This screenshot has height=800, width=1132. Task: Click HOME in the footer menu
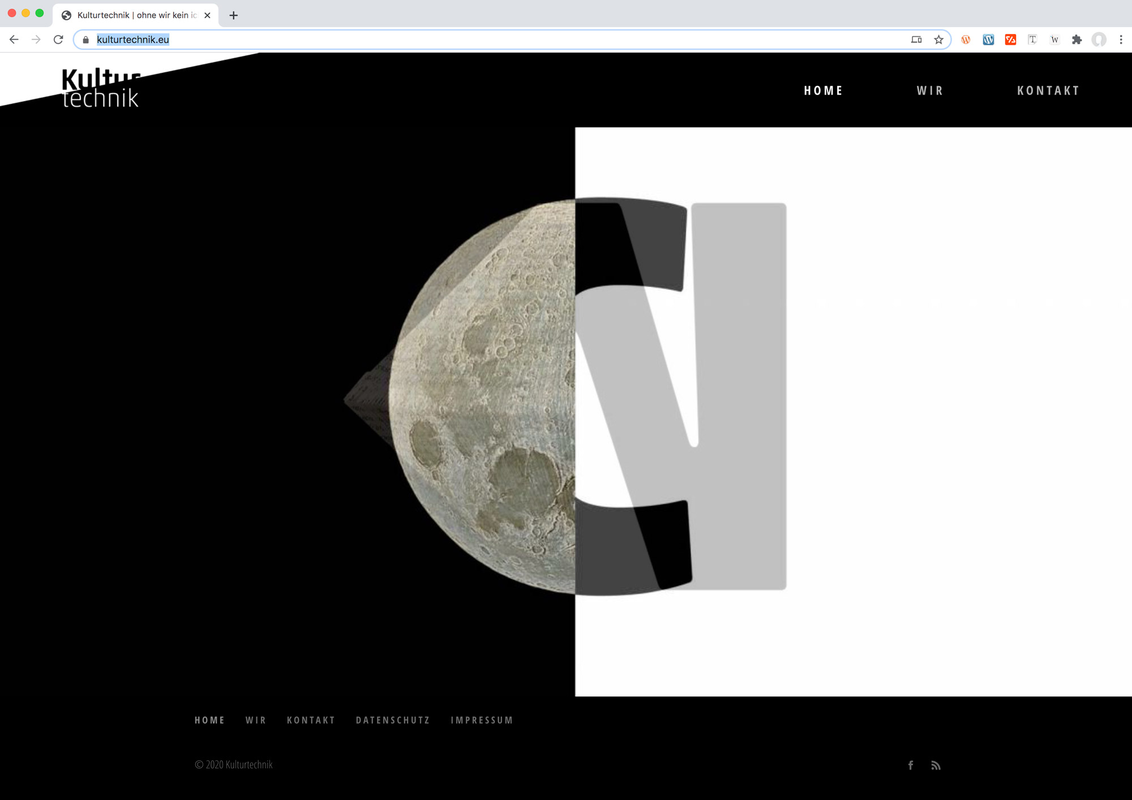tap(209, 720)
